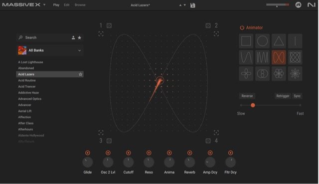This screenshot has width=319, height=184.
Task: Switch to the Edit view
Action: tap(66, 5)
